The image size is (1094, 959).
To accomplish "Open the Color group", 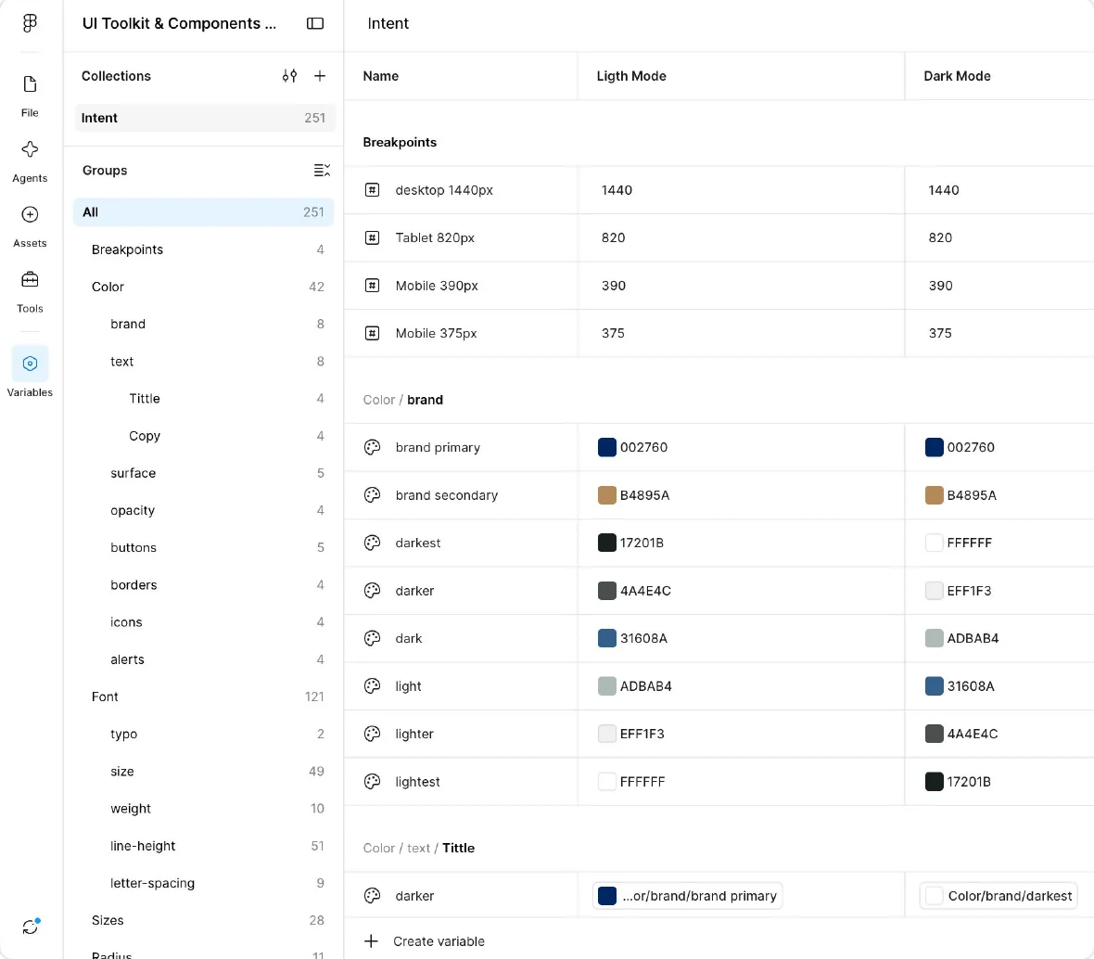I will point(203,287).
